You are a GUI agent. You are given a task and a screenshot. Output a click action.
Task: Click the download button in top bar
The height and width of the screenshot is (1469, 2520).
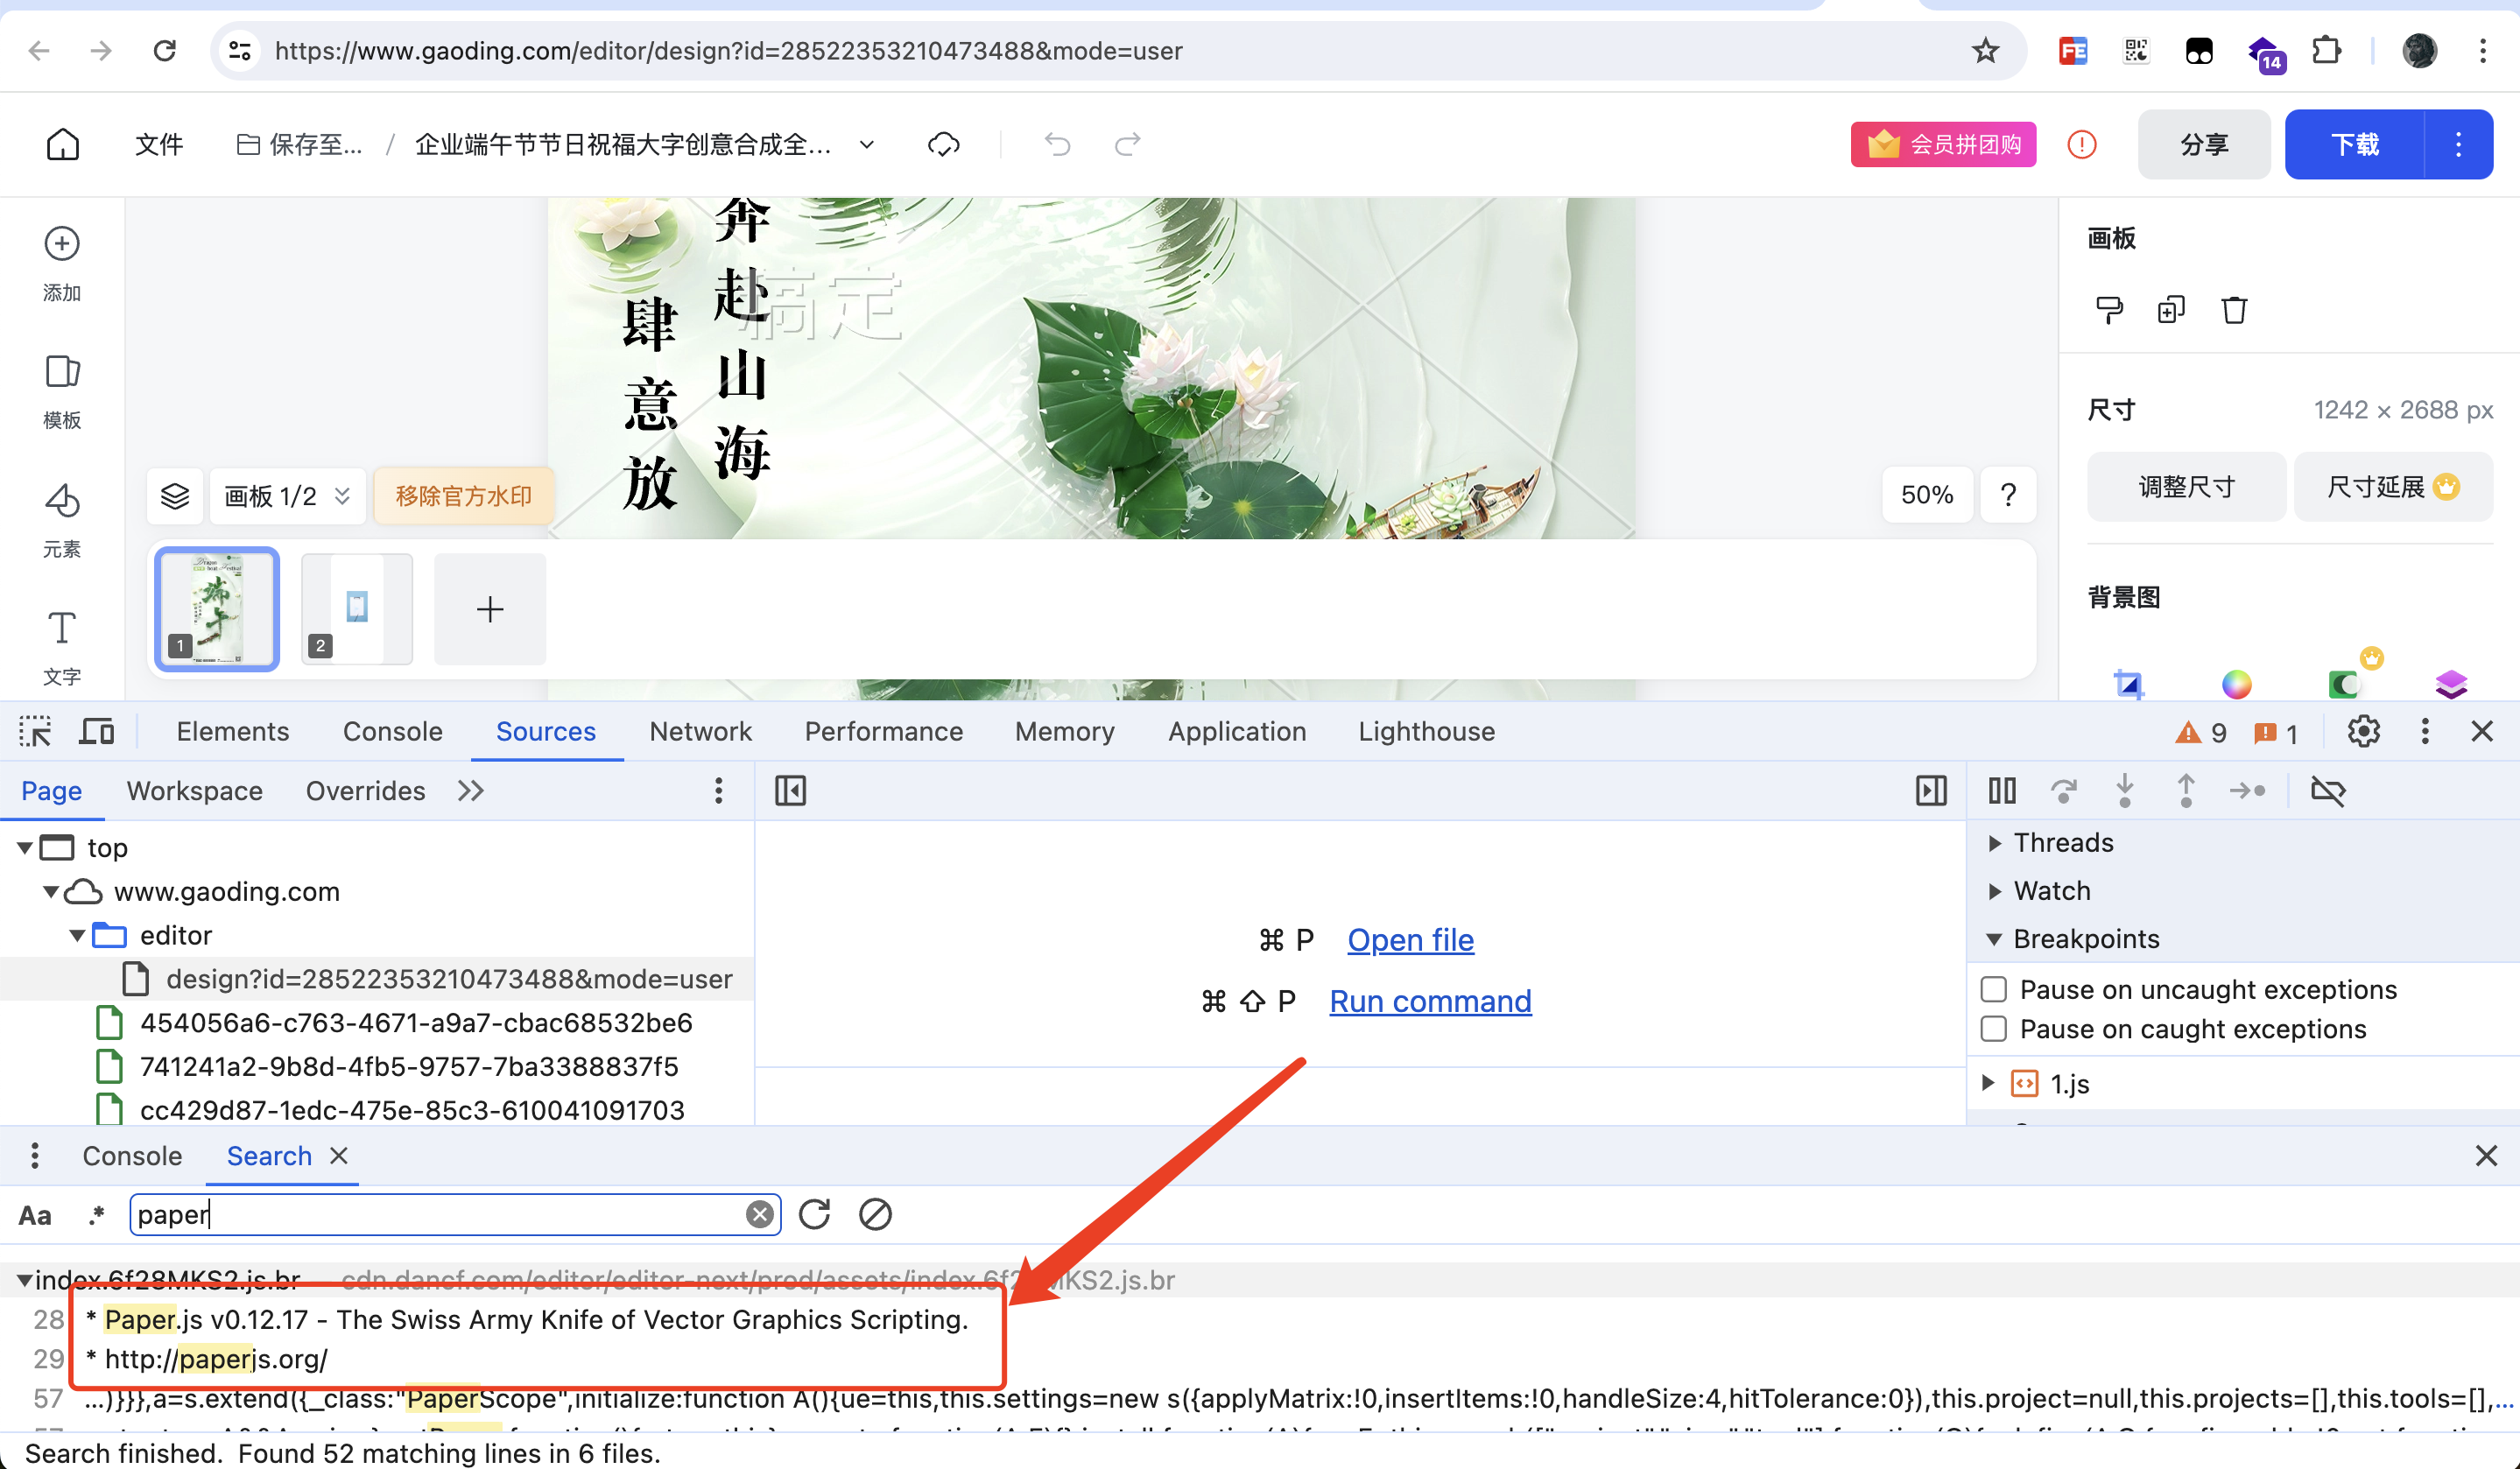pyautogui.click(x=2354, y=145)
